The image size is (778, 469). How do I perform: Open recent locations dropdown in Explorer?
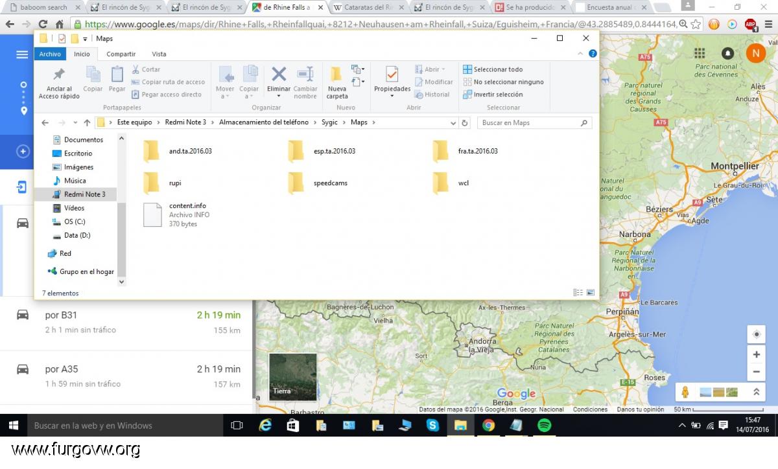point(75,122)
